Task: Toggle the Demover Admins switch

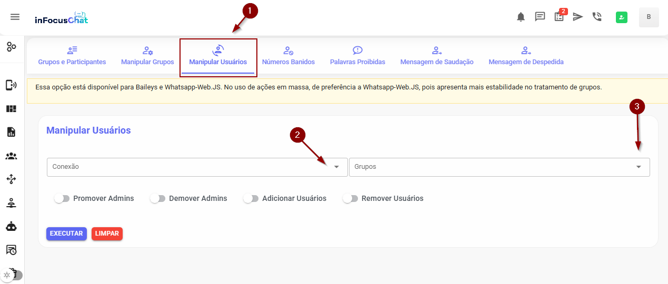Action: (157, 199)
